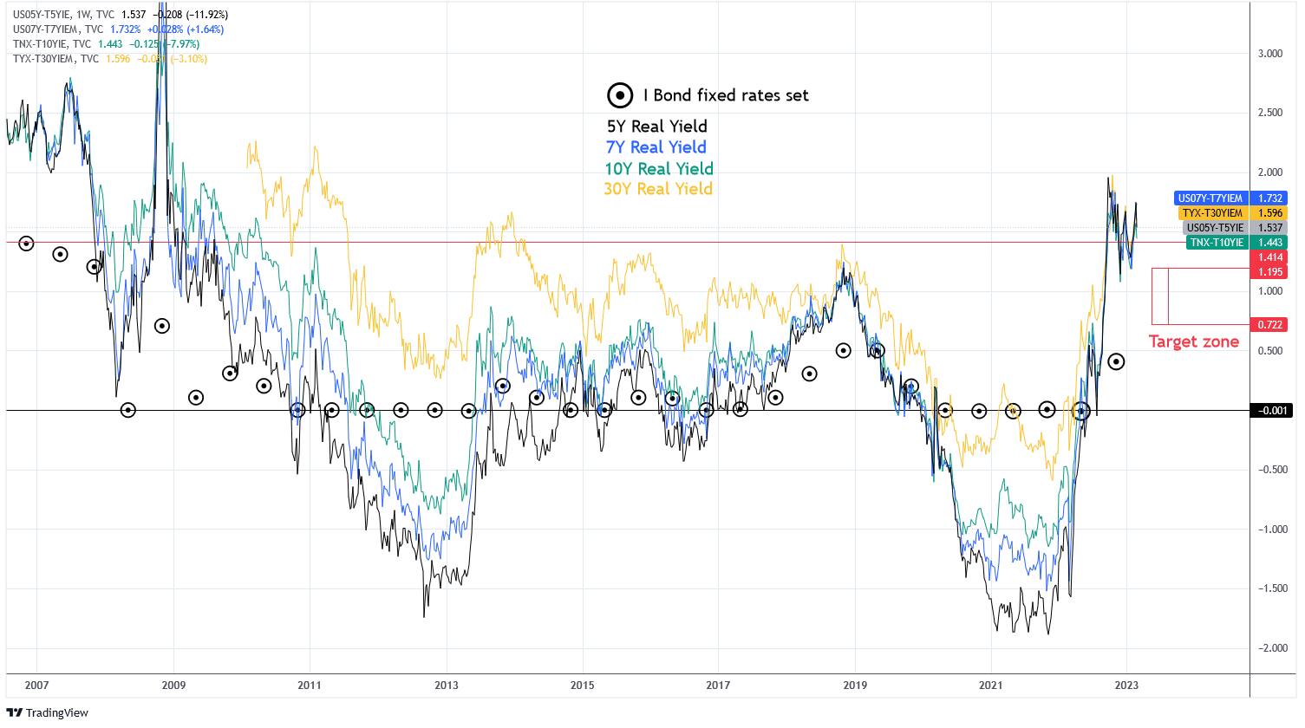Select the green '10Y Real Yield' label
This screenshot has height=728, width=1305.
(x=659, y=169)
